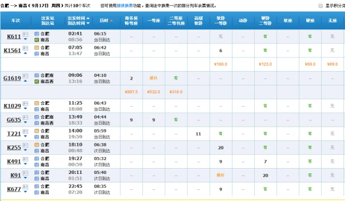Click green 南昌西 station icon in G1619 row
The width and height of the screenshot is (345, 201).
click(37, 81)
